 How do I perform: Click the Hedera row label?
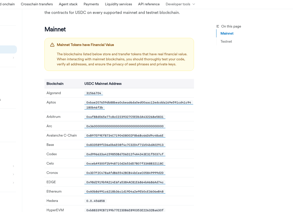coord(52,201)
